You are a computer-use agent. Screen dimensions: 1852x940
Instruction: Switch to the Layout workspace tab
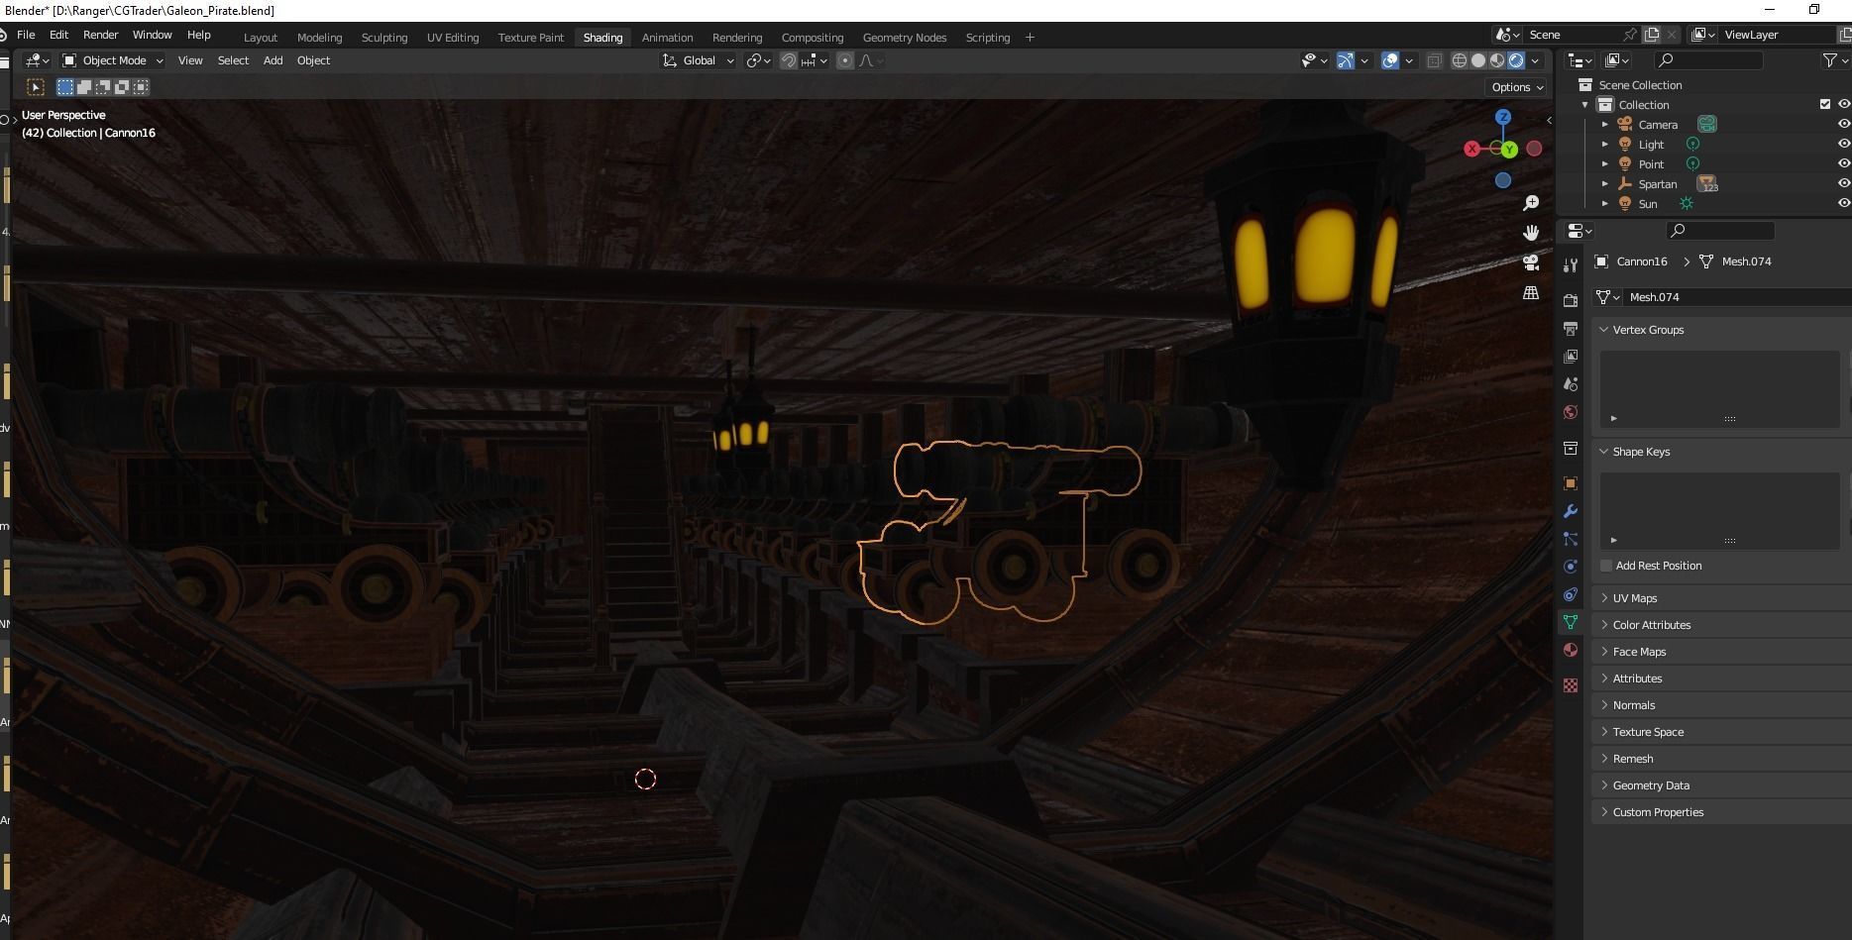click(261, 38)
